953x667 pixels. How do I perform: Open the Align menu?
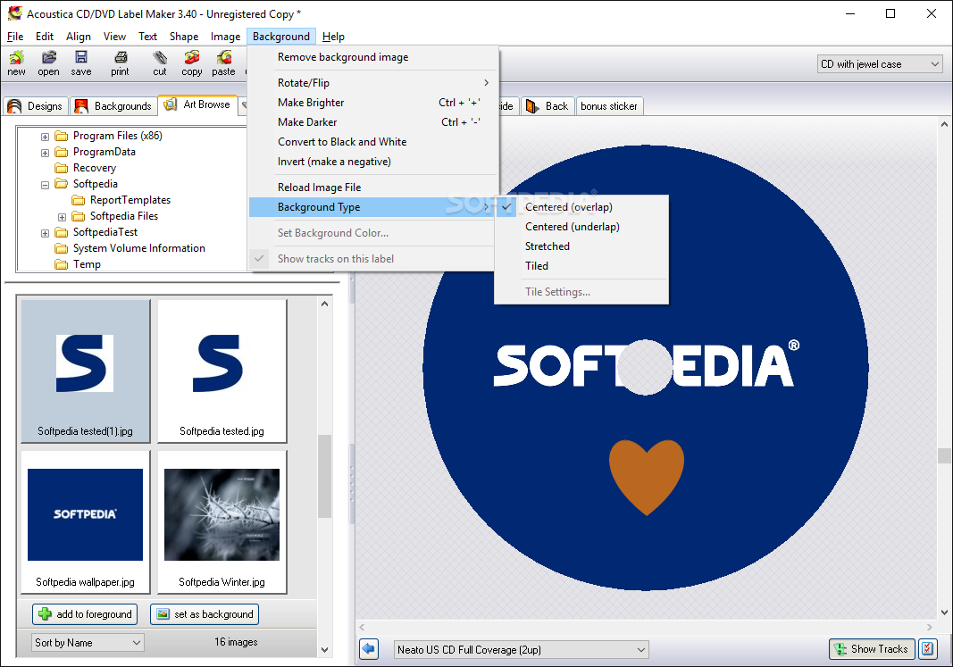tap(79, 37)
